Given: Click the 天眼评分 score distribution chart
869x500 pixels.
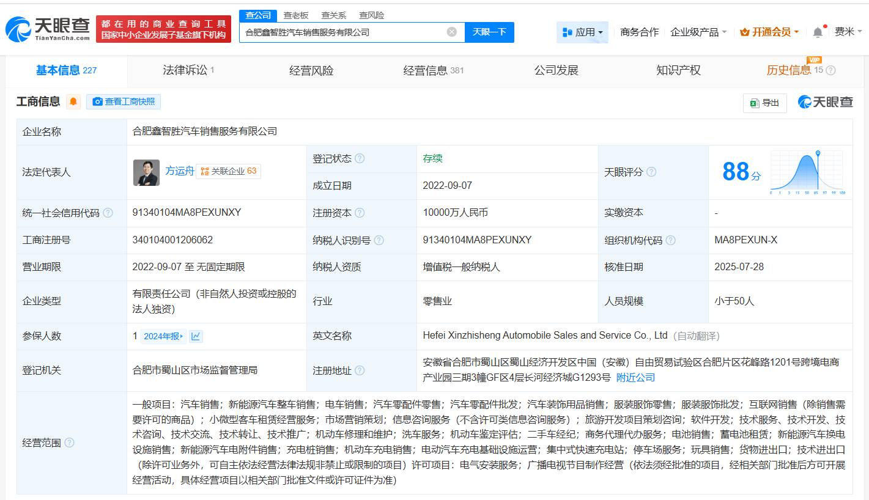Looking at the screenshot, I should pyautogui.click(x=807, y=172).
